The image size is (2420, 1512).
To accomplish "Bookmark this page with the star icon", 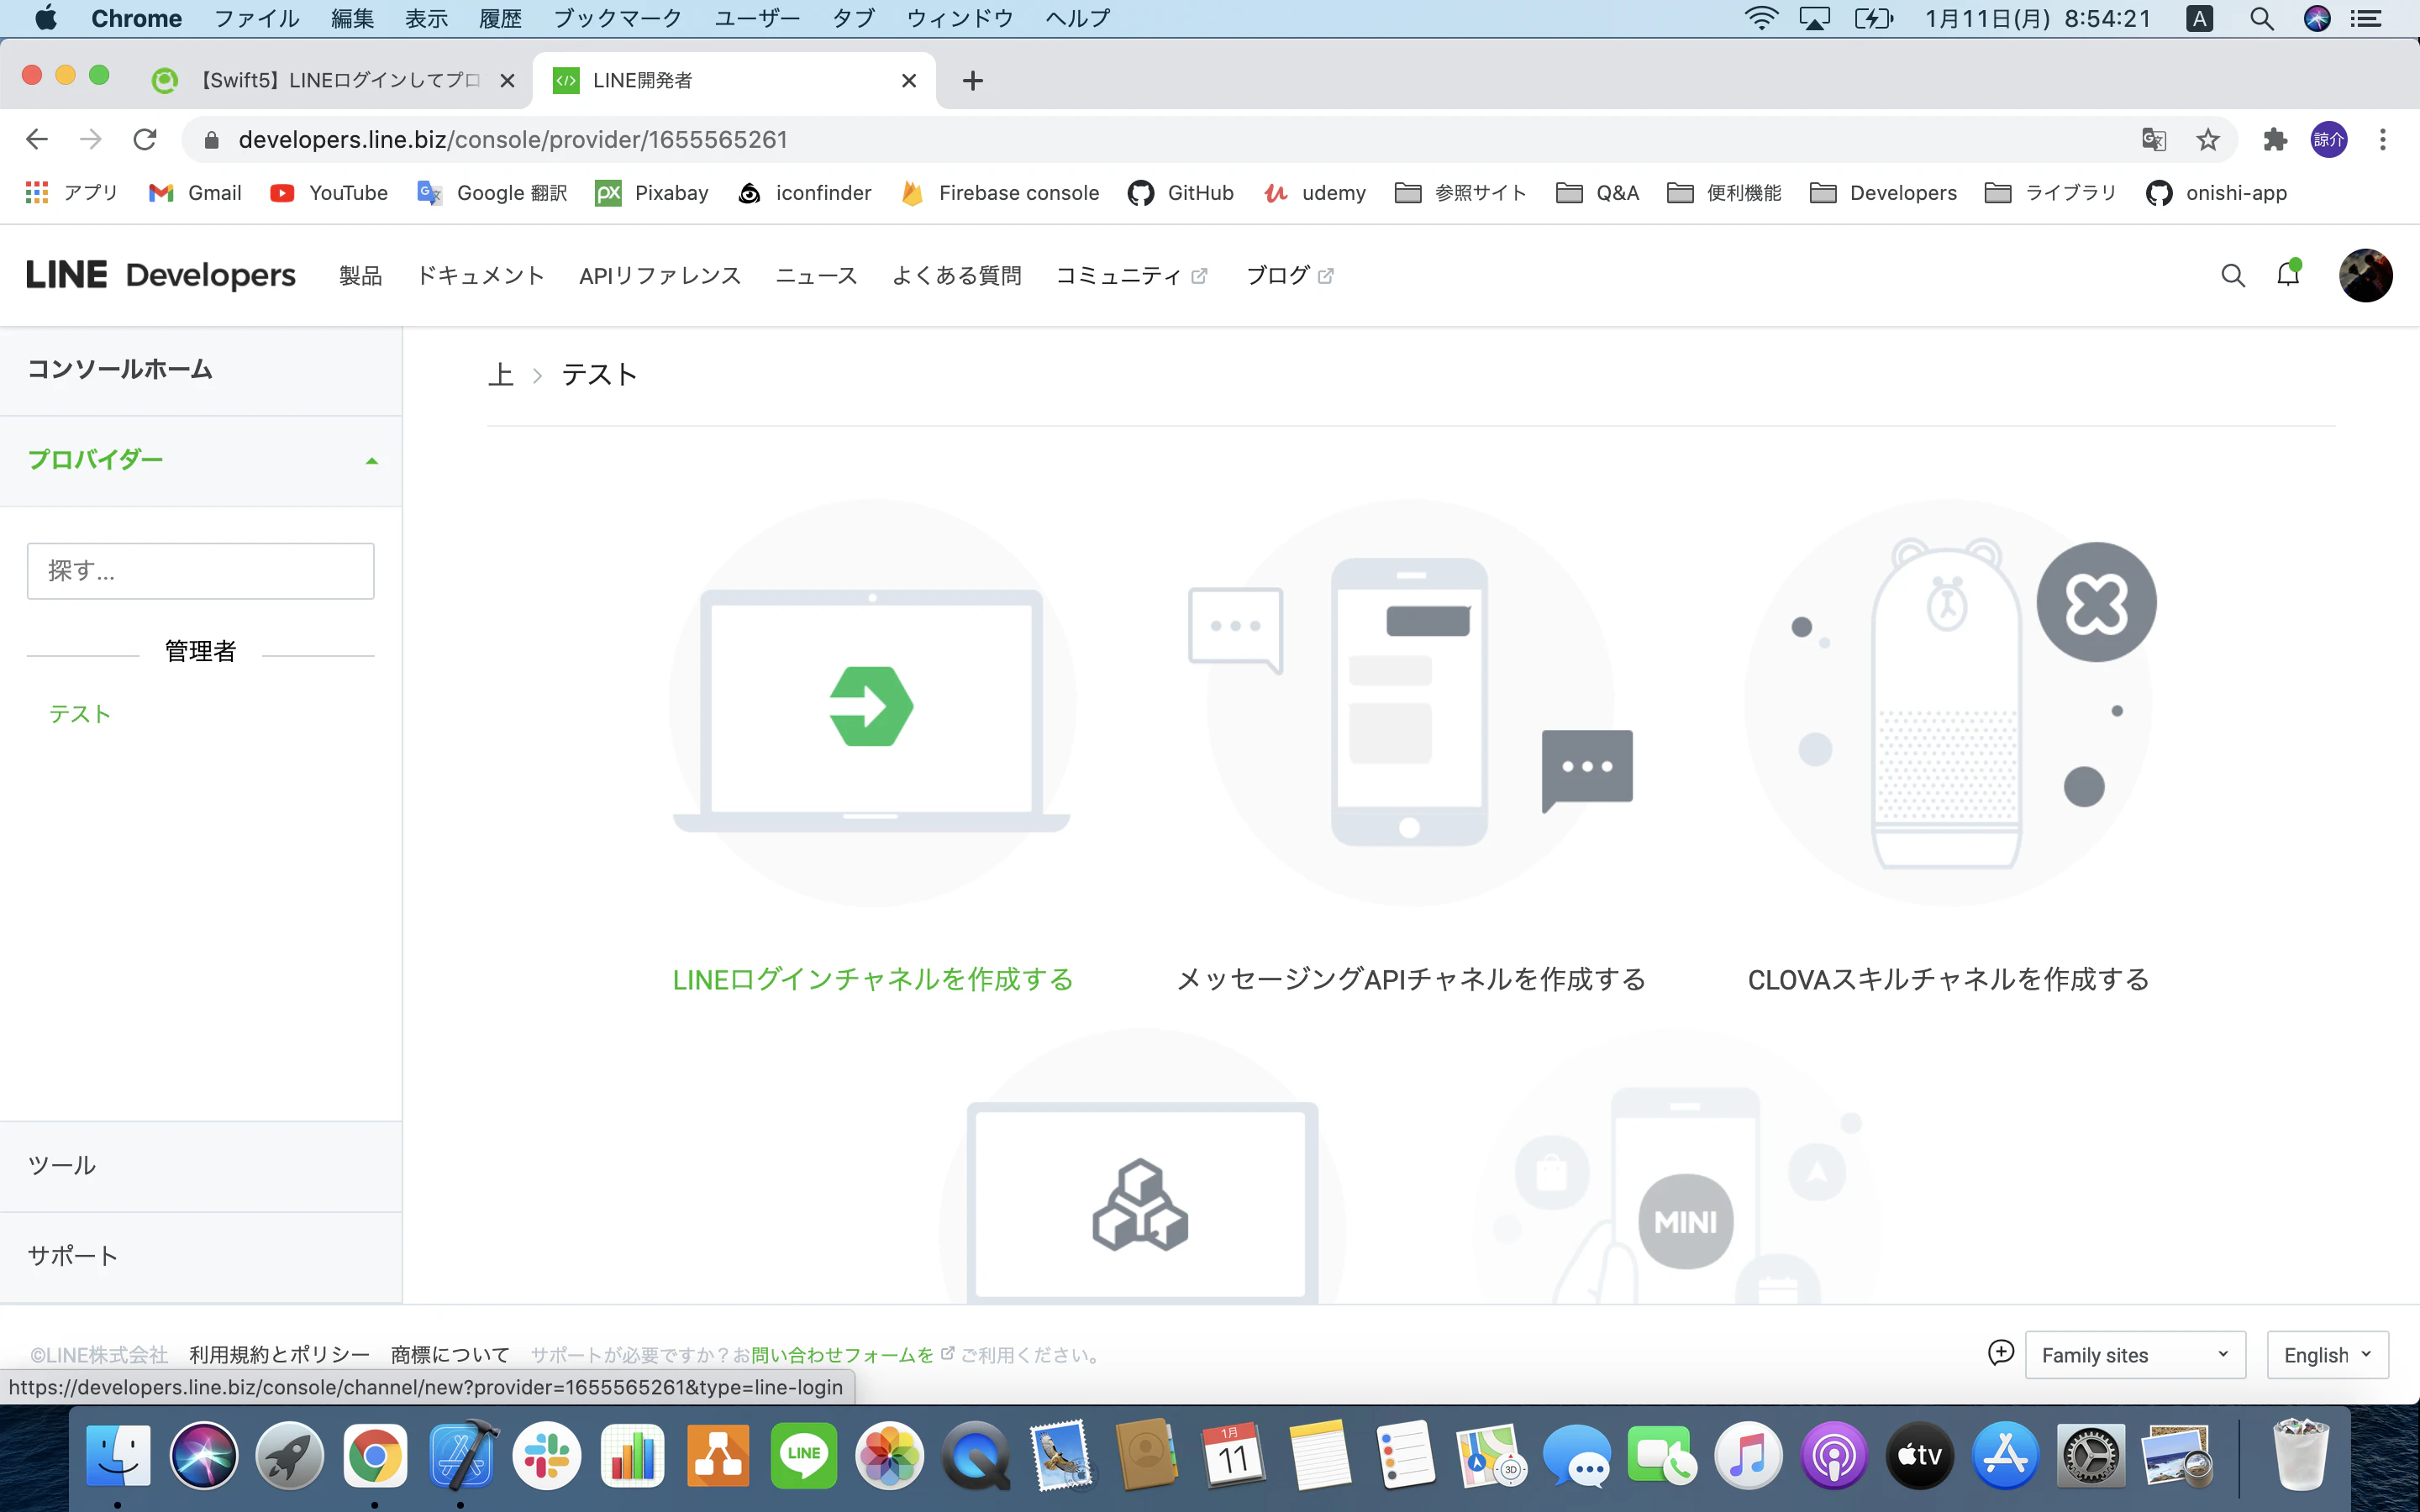I will click(2208, 140).
